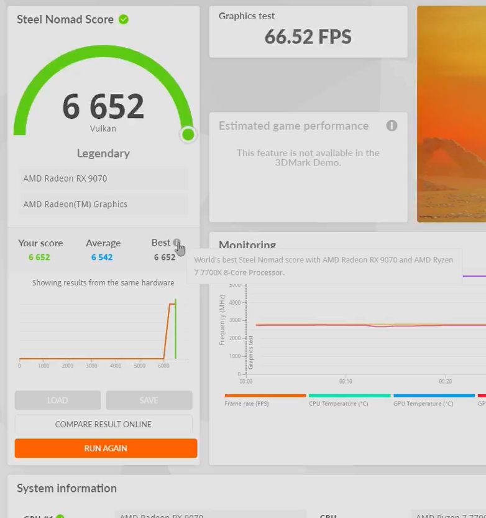Select the AMD Radeon(TM) Graphics field
The image size is (486, 518).
(104, 205)
